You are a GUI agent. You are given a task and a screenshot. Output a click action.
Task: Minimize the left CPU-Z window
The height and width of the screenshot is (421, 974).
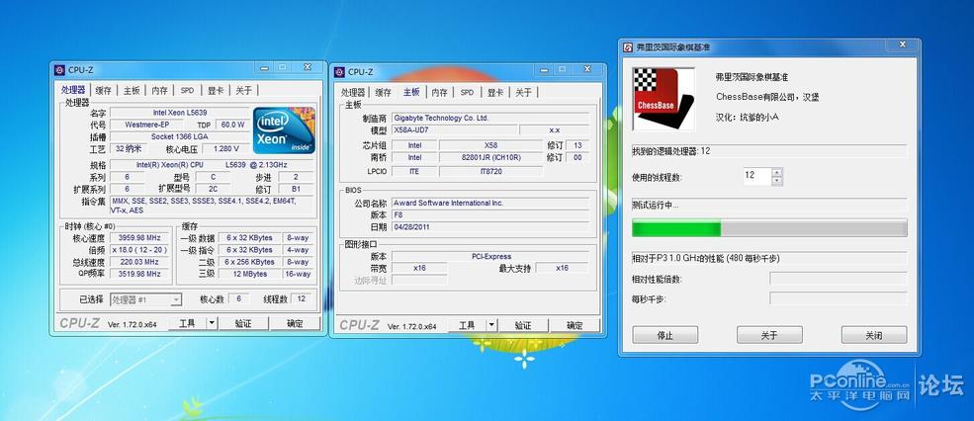tap(265, 67)
